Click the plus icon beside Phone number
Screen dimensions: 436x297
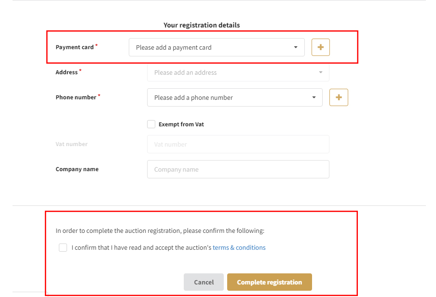(339, 97)
